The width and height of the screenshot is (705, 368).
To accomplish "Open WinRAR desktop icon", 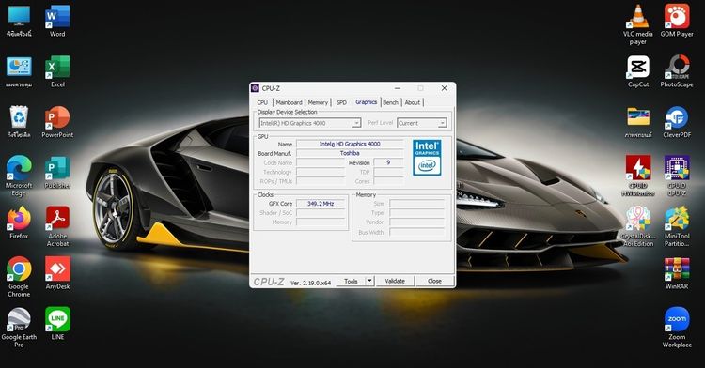I will 677,274.
